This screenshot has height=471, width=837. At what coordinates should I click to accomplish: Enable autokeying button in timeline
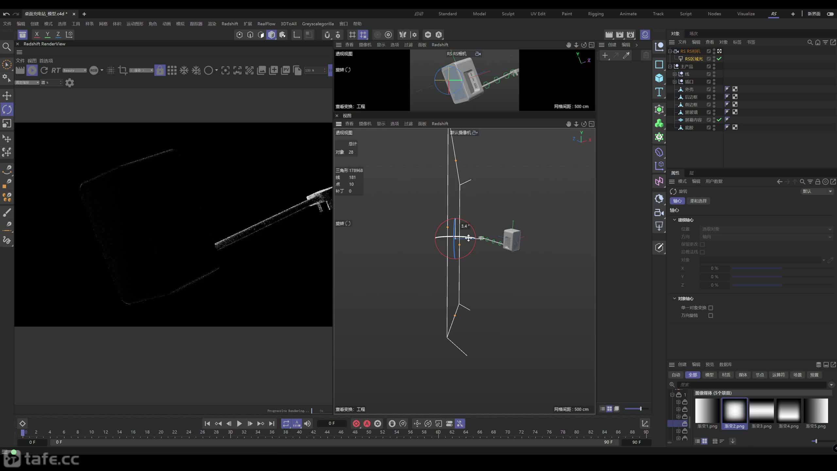coord(367,424)
